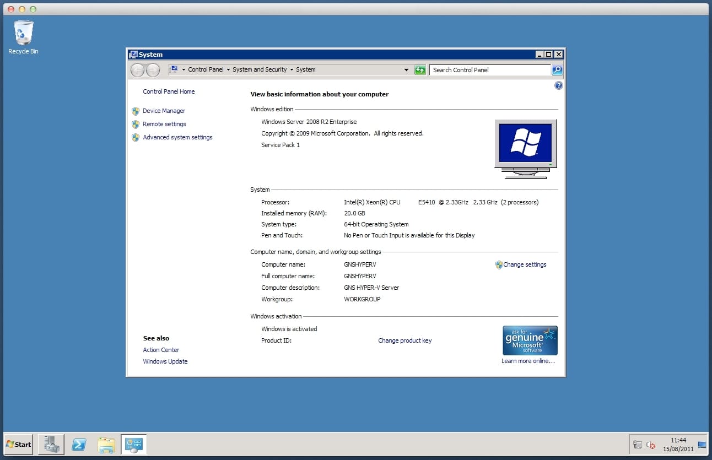
Task: Go to System and Security breadcrumb
Action: 260,69
